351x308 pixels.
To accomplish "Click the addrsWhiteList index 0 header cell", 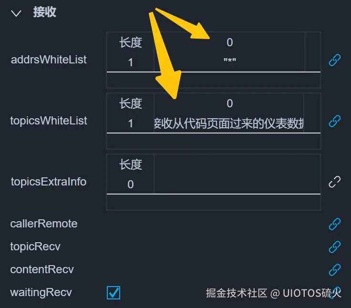I will coord(229,42).
